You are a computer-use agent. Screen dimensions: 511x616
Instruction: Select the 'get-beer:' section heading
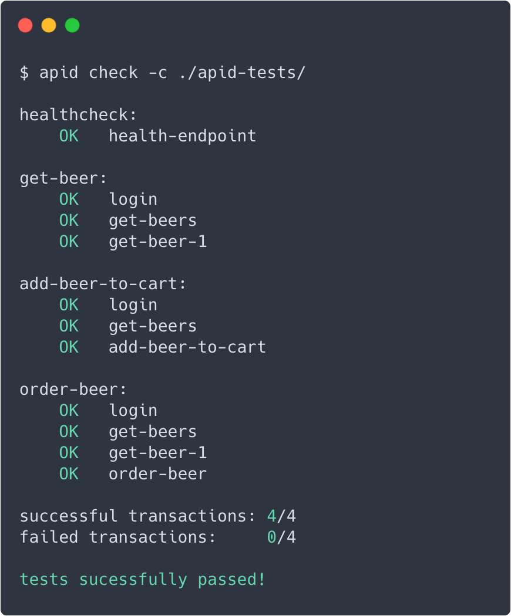tap(63, 178)
